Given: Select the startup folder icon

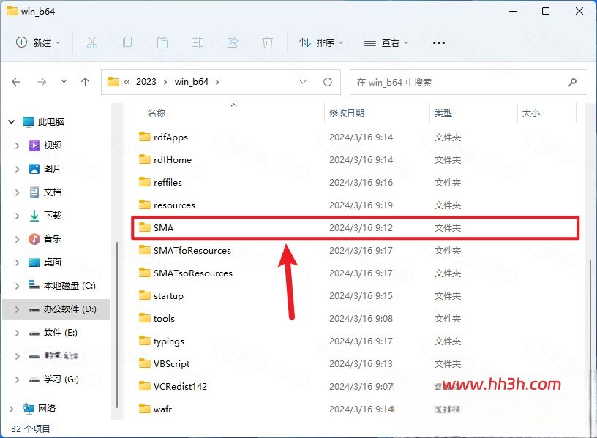Looking at the screenshot, I should pos(145,295).
